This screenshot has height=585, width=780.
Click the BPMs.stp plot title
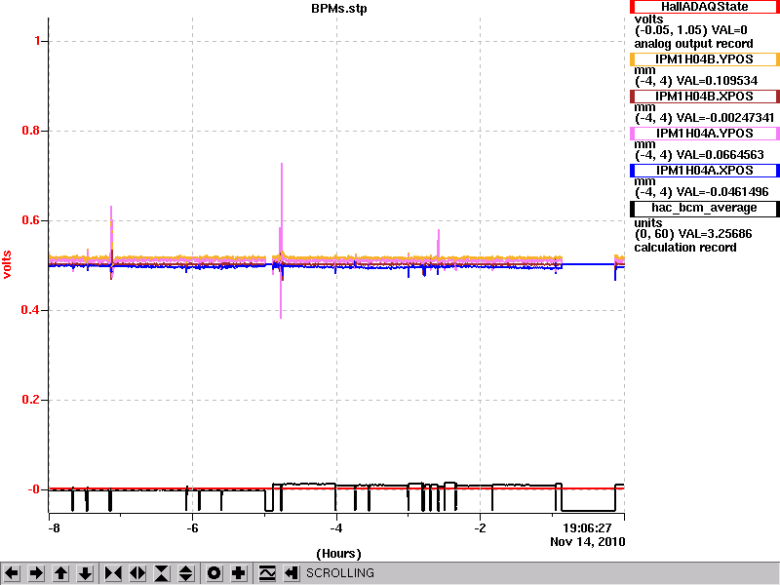coord(338,9)
